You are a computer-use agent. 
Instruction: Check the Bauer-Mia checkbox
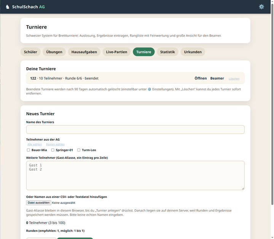(x=28, y=150)
